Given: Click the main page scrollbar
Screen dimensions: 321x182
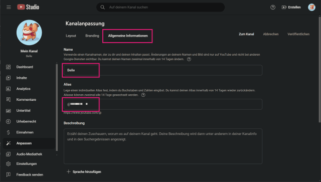Looking at the screenshot, I should [x=319, y=70].
